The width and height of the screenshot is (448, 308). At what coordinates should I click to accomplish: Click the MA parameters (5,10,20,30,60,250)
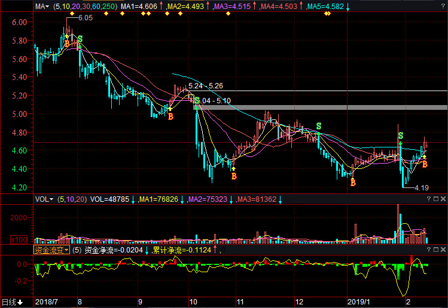click(x=84, y=7)
